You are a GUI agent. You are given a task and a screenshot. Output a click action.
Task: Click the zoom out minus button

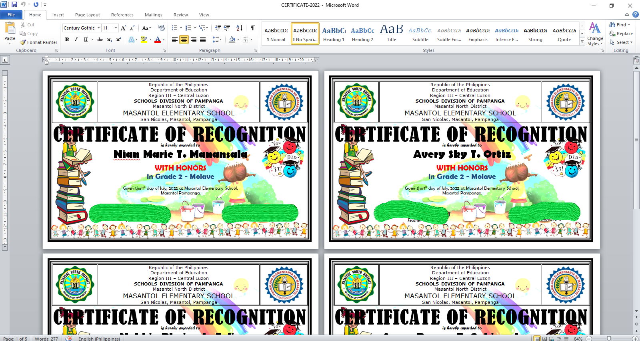tap(589, 339)
